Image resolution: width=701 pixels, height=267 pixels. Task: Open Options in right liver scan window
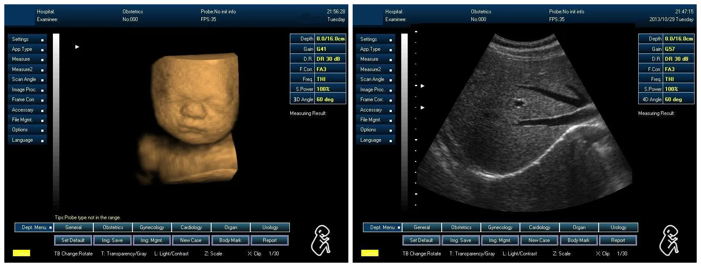click(375, 130)
